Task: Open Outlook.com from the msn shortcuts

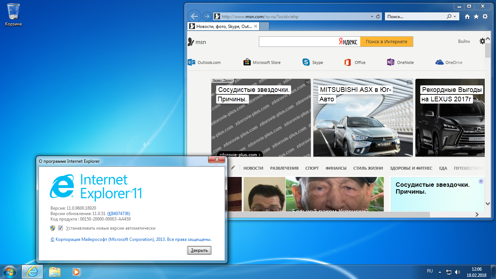Action: click(204, 62)
